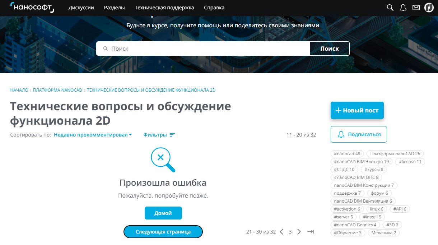438x245 pixels.
Task: Open Справка menu
Action: click(214, 8)
